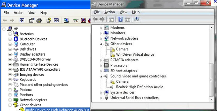The height and width of the screenshot is (111, 217).
Task: Click DVD/CD-ROM drives disc icon
Action: click(16, 59)
